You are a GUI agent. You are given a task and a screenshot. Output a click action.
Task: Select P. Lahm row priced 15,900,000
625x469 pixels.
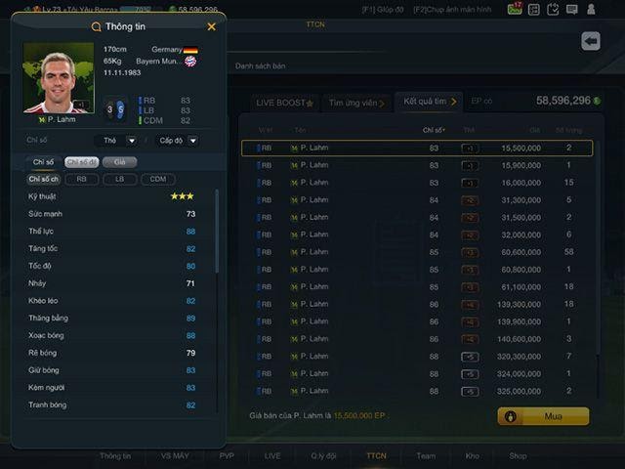(x=417, y=165)
